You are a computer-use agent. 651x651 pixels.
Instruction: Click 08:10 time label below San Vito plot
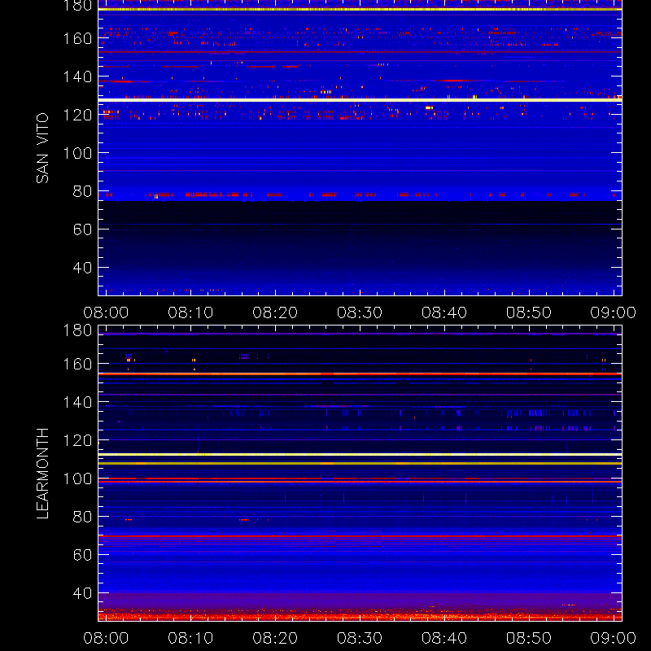pyautogui.click(x=190, y=312)
